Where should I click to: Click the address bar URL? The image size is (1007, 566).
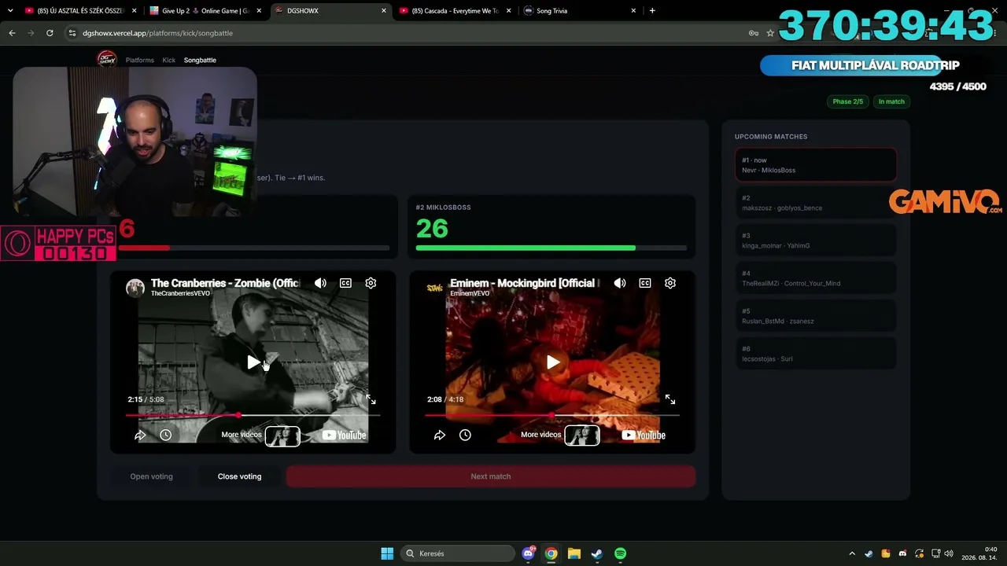(x=157, y=33)
